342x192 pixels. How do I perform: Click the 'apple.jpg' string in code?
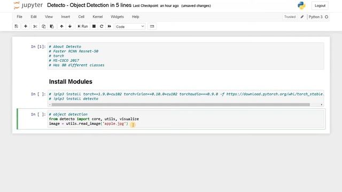(114, 124)
